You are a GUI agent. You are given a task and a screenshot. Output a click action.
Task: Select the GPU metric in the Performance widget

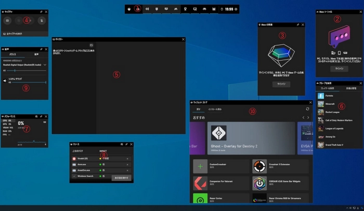[8, 124]
